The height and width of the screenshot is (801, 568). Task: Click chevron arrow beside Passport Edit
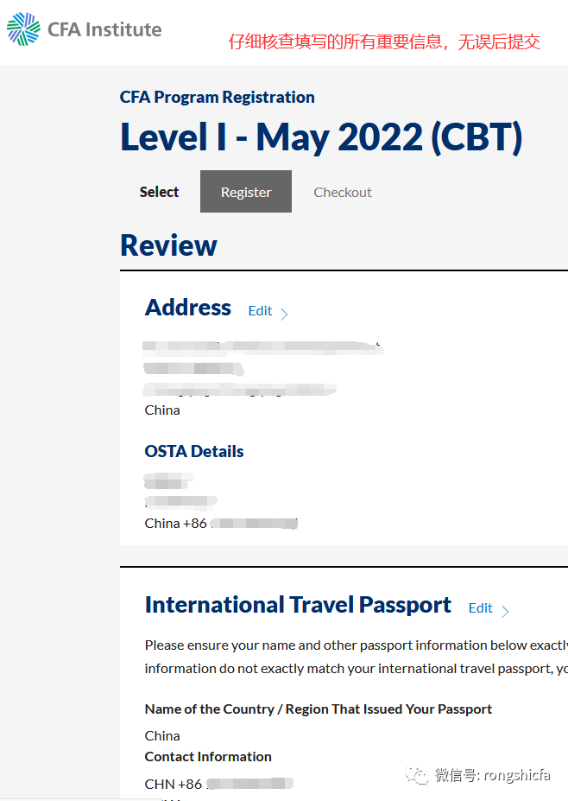(505, 611)
